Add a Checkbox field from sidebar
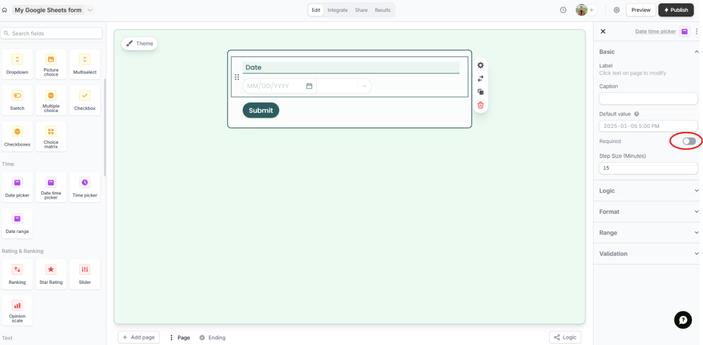 (85, 100)
